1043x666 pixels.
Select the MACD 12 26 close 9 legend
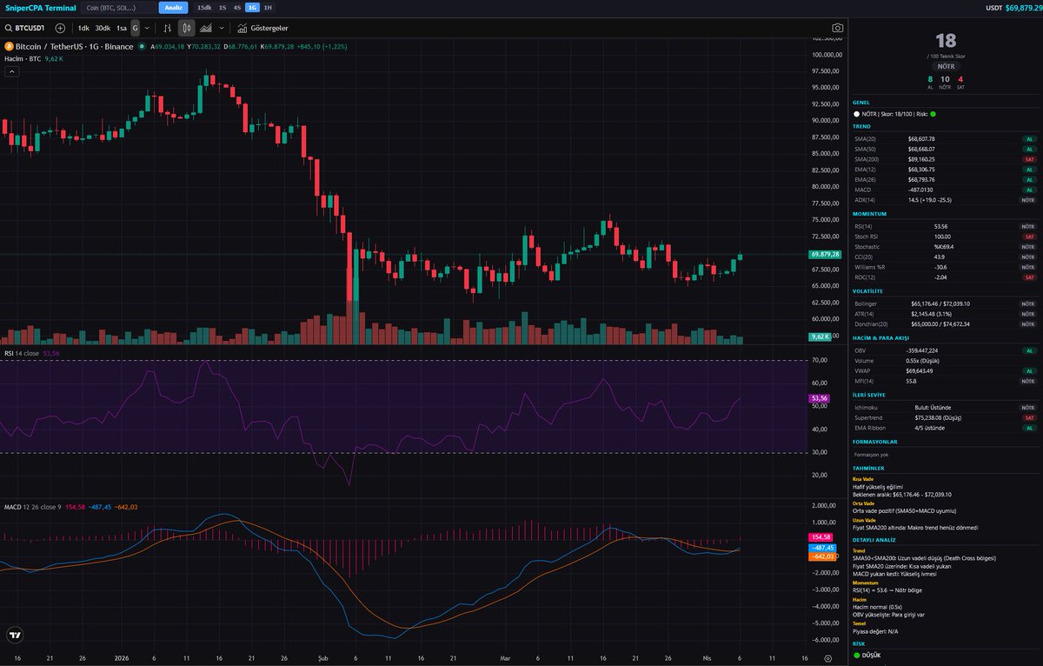(32, 507)
